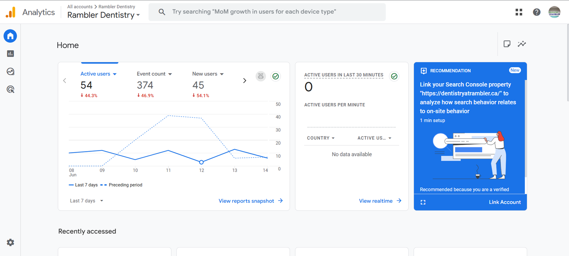Image resolution: width=569 pixels, height=256 pixels.
Task: Open the Event count metric dropdown
Action: 154,74
